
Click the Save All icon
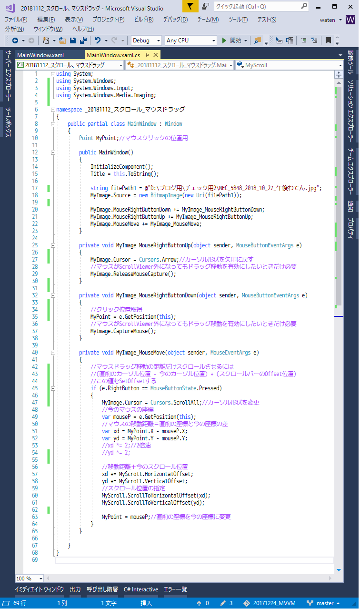(x=83, y=41)
